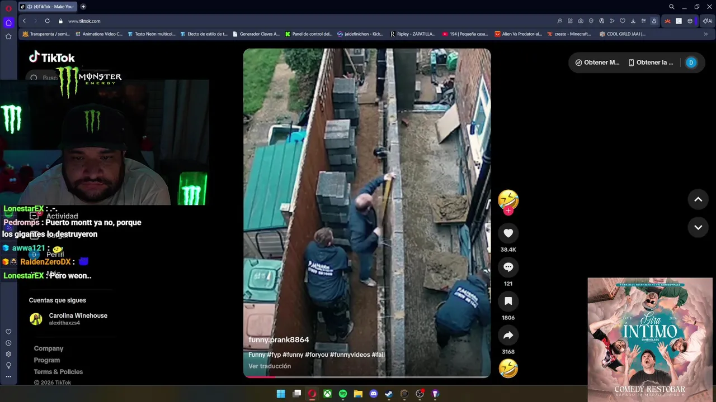Viewport: 716px width, 402px height.
Task: Open the profile avatar in the header
Action: [691, 63]
